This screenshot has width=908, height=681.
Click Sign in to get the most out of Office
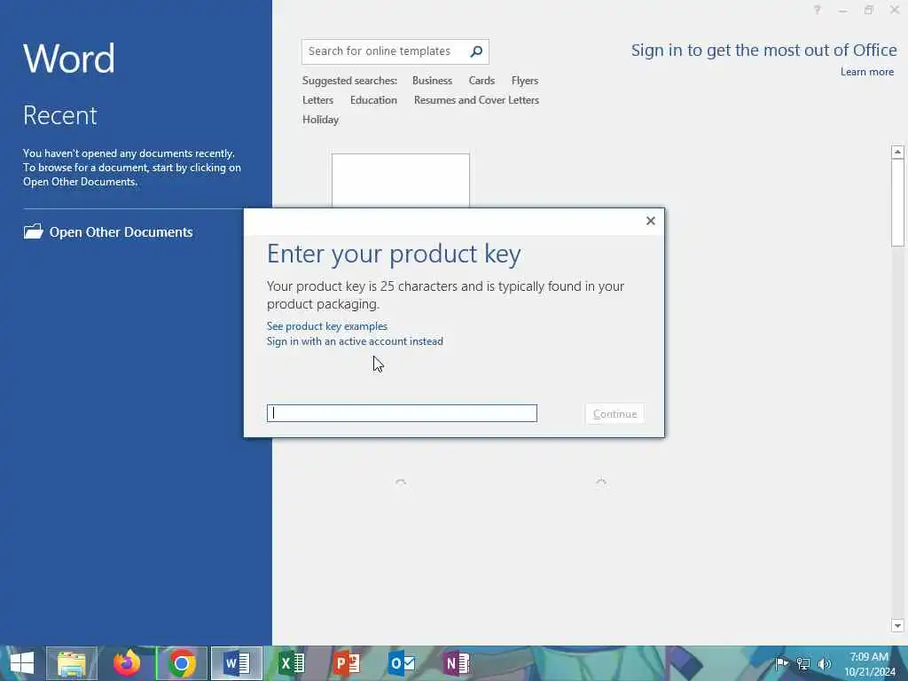763,51
